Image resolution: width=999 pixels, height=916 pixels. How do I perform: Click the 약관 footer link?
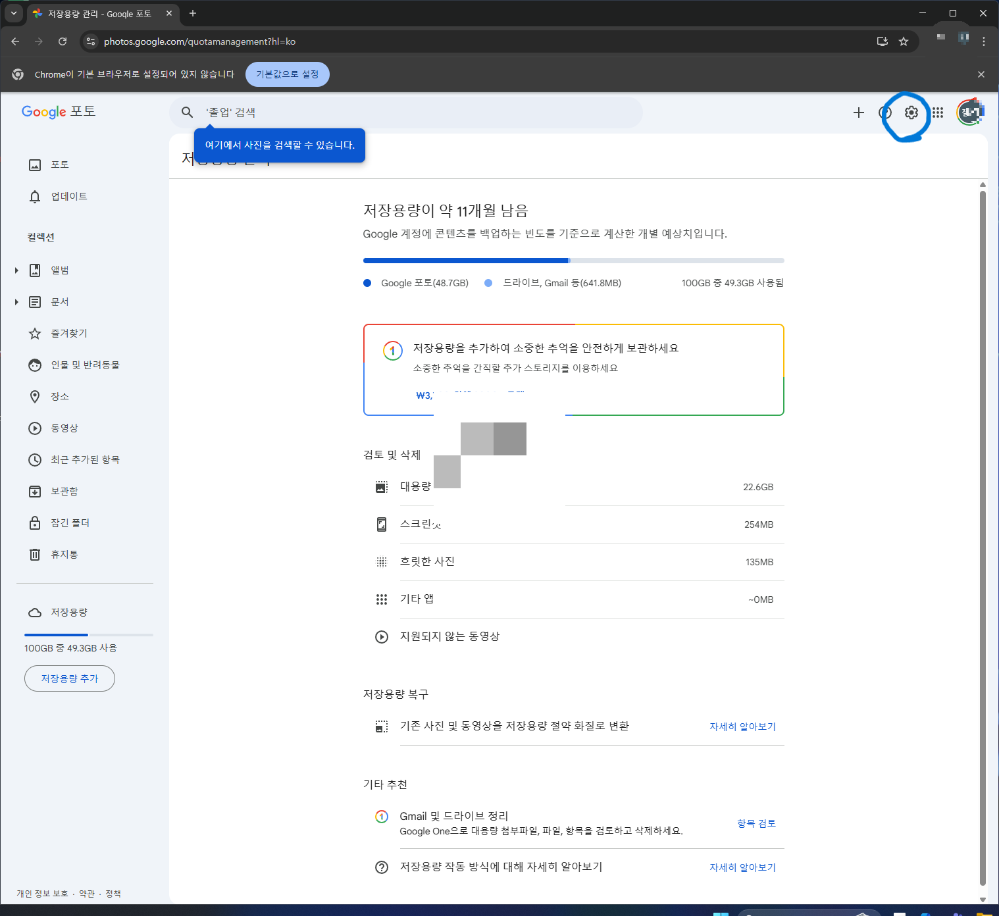[87, 894]
